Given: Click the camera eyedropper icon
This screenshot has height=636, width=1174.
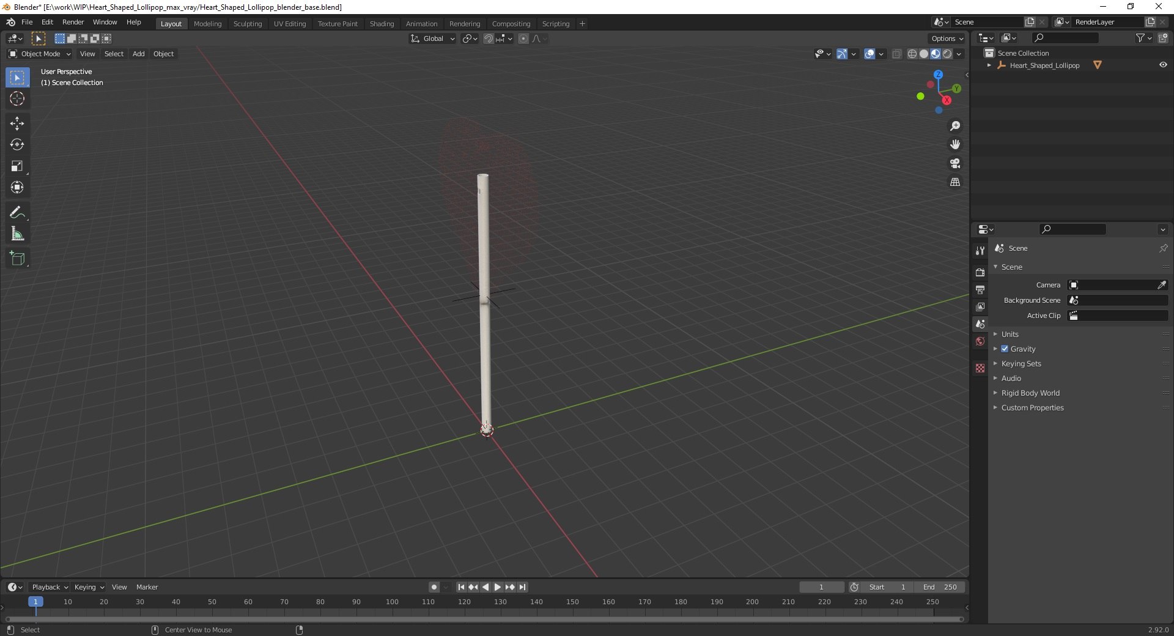Looking at the screenshot, I should (x=1162, y=285).
